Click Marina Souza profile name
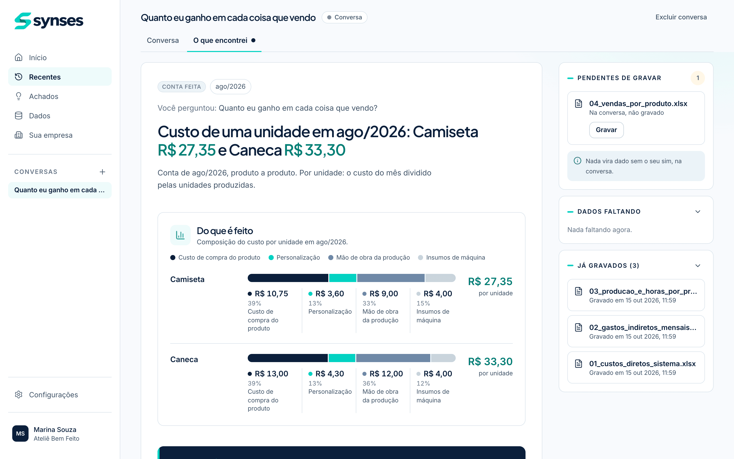The height and width of the screenshot is (459, 734). pyautogui.click(x=55, y=430)
